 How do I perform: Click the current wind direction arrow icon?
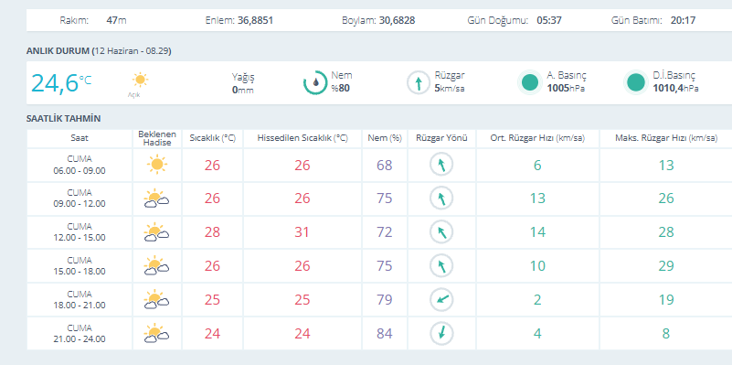point(419,83)
